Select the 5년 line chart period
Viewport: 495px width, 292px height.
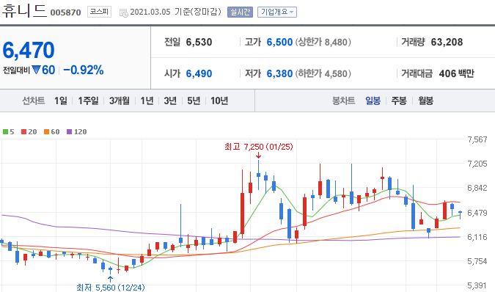(194, 101)
